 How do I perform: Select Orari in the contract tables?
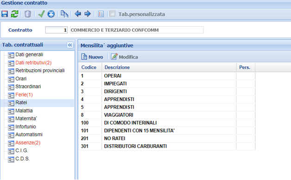click(x=21, y=79)
